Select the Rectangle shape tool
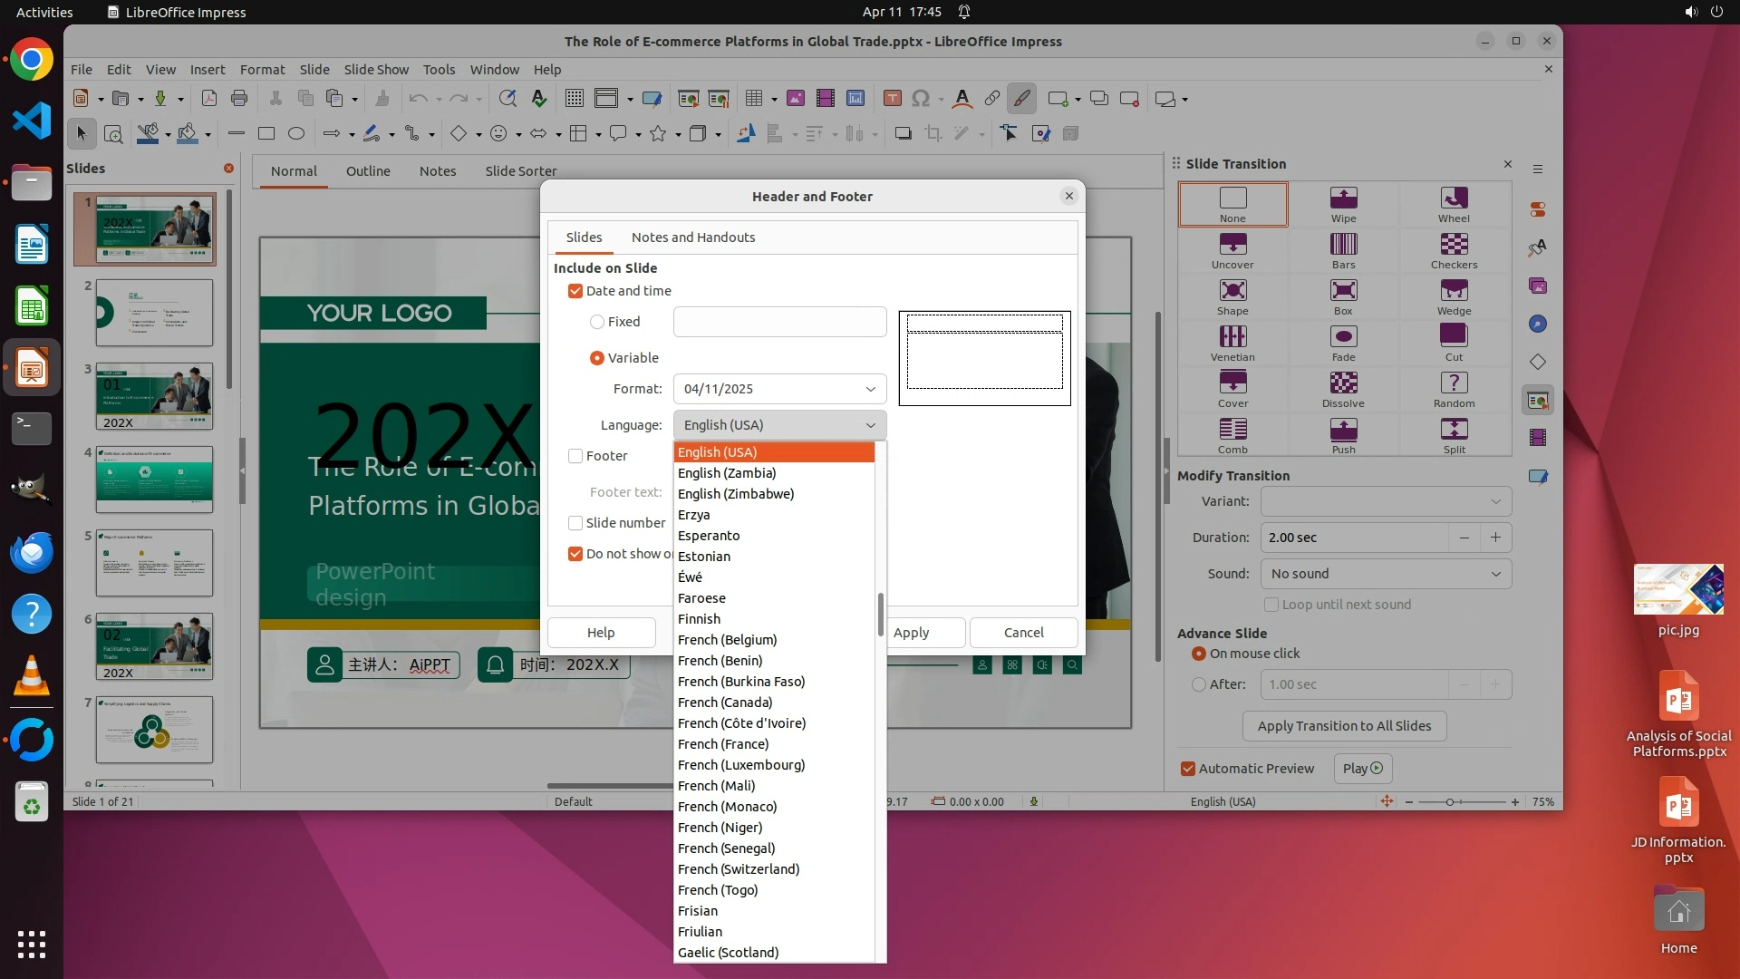1740x979 pixels. tap(266, 133)
